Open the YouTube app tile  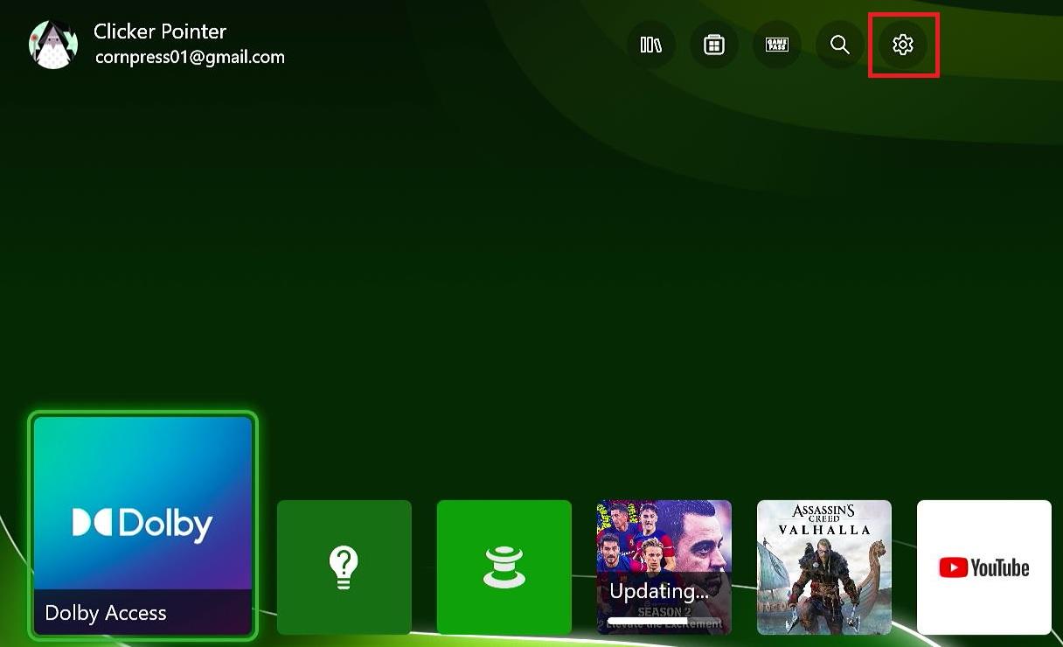984,567
